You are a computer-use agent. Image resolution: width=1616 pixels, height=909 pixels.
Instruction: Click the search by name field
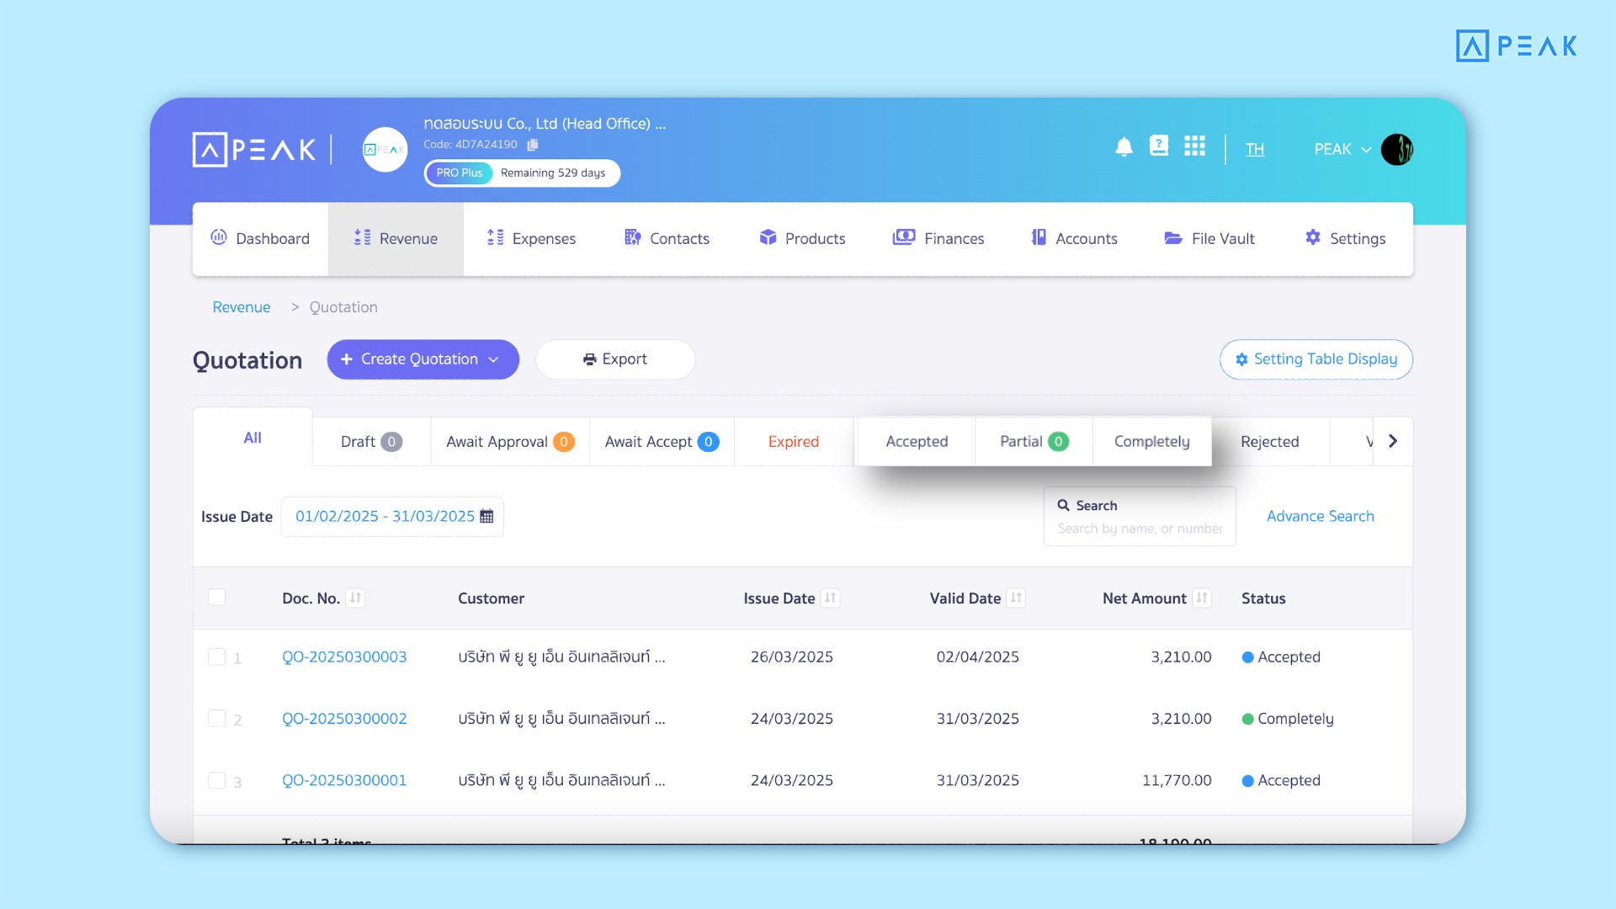coord(1140,529)
